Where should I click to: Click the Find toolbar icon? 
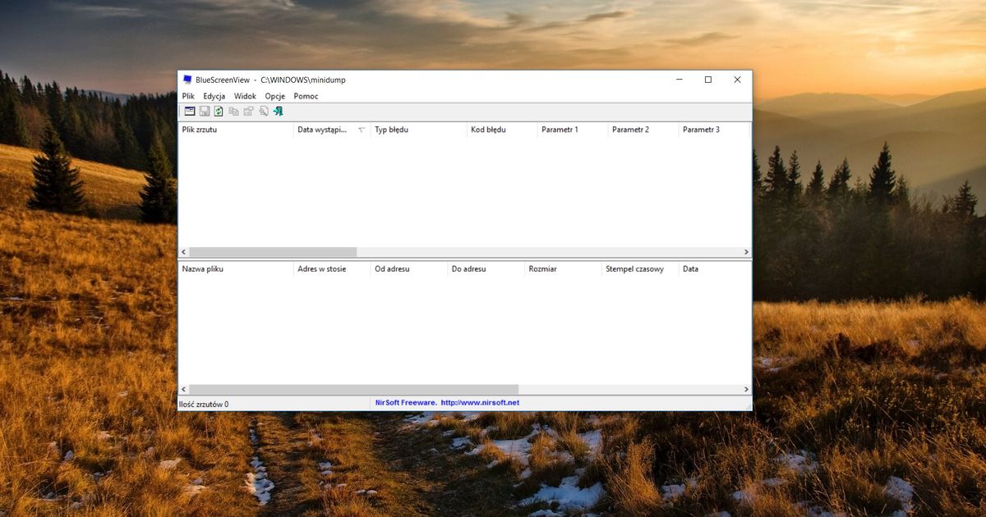click(263, 111)
